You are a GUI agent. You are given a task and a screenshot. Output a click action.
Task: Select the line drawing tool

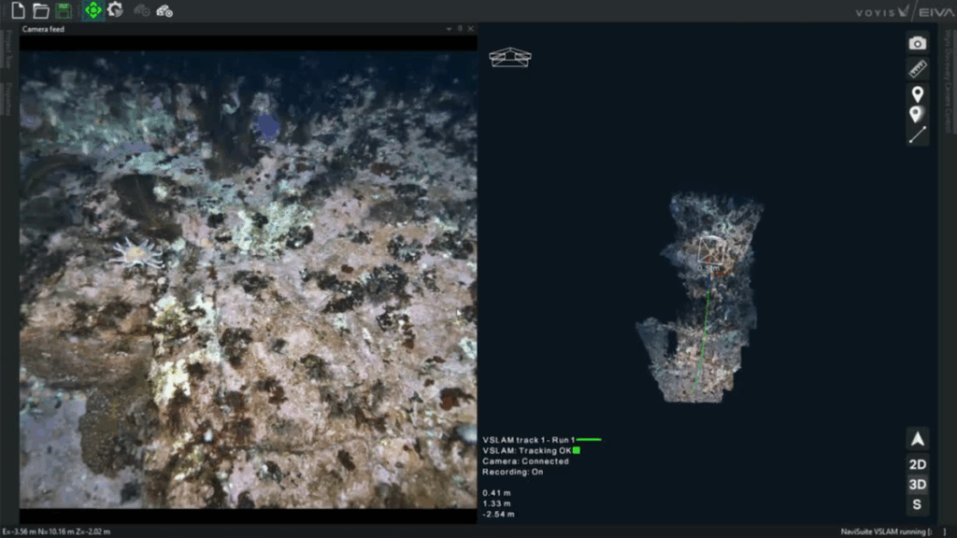click(918, 134)
